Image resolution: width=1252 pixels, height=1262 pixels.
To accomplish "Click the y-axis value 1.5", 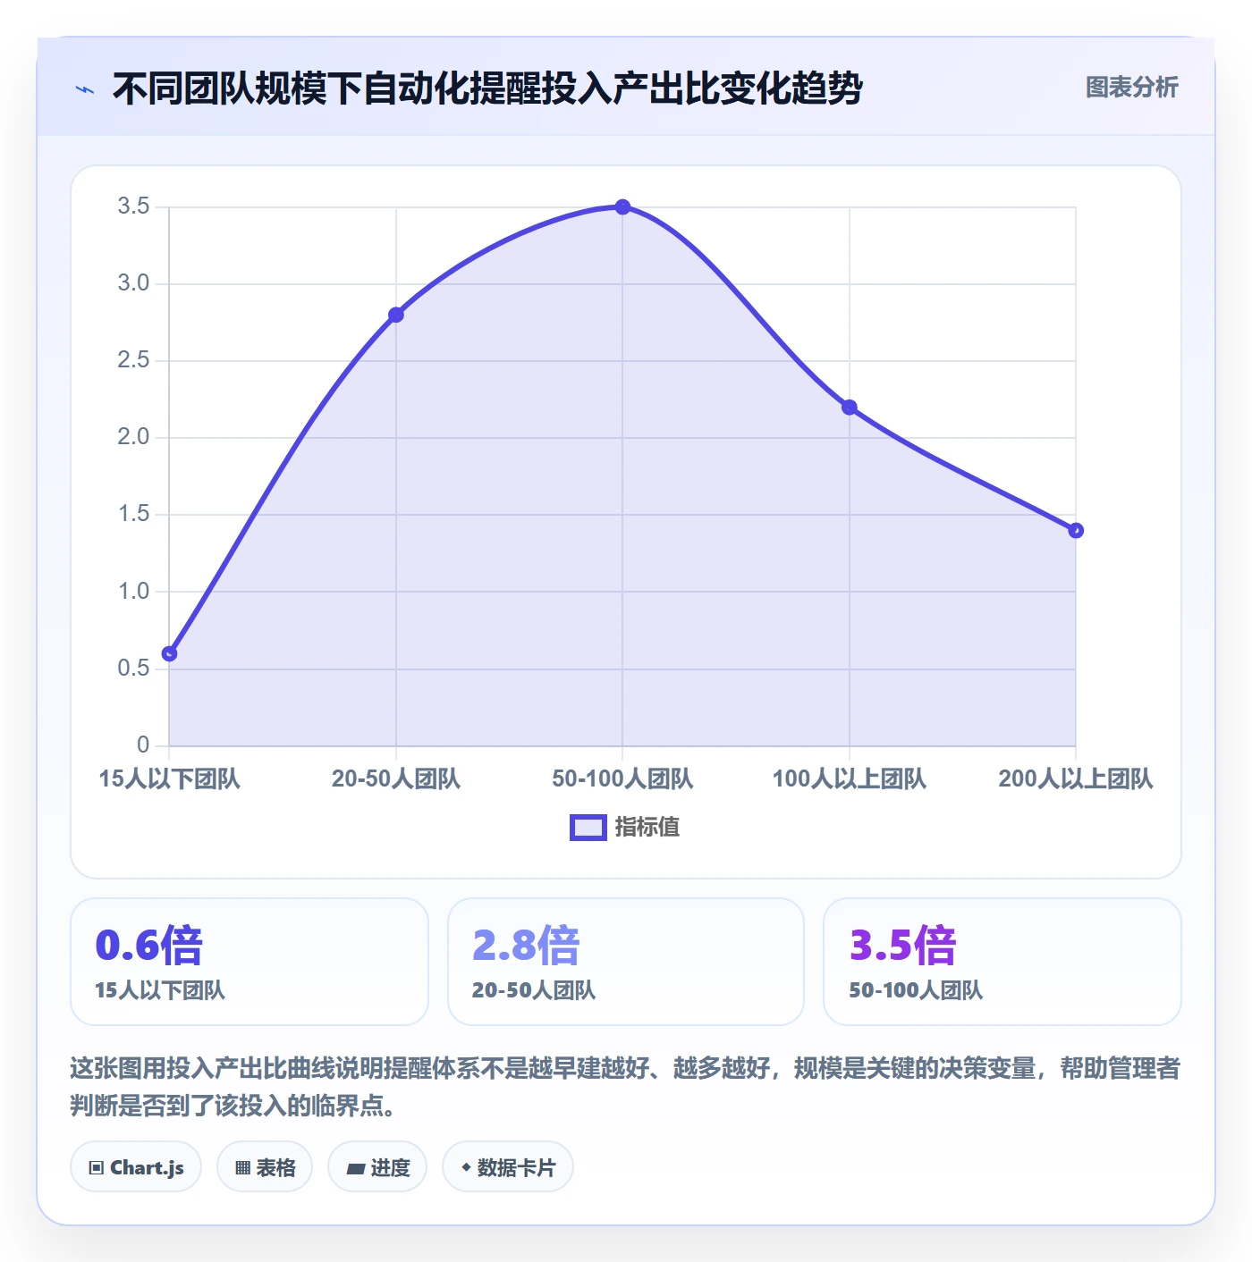I will [133, 514].
